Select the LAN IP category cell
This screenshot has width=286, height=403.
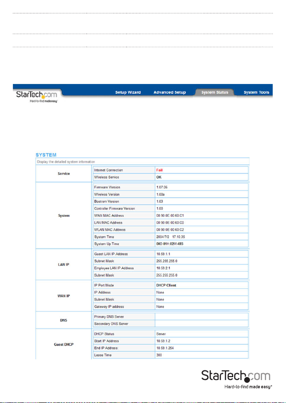(x=64, y=264)
